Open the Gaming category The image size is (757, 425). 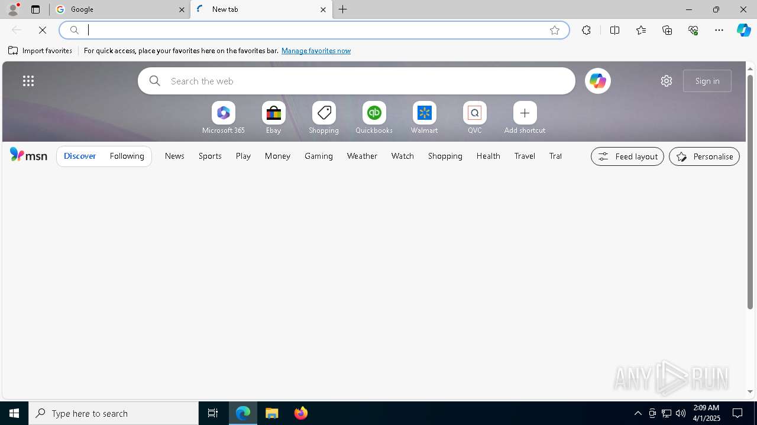tap(319, 156)
